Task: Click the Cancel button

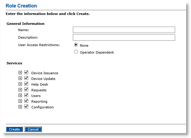Action: click(33, 129)
